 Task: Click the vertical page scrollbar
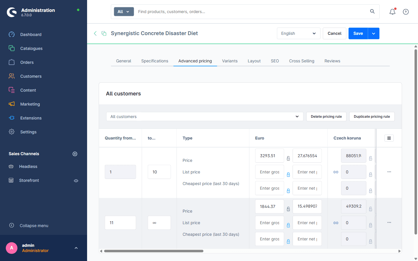tap(416, 142)
